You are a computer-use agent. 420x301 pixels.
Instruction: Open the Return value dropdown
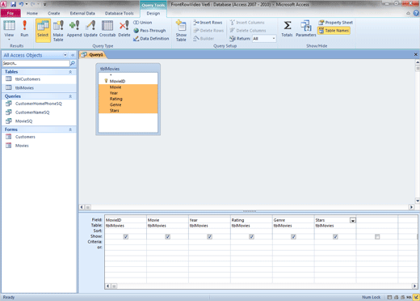[x=274, y=39]
